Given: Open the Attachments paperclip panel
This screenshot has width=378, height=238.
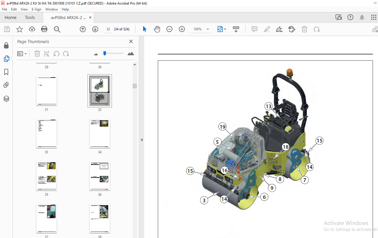Looking at the screenshot, I should click(6, 85).
